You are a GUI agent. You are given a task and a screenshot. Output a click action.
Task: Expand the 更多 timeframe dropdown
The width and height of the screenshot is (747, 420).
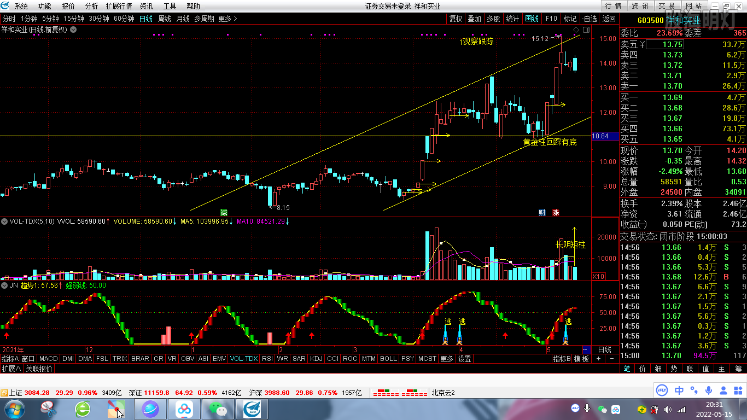coord(227,19)
